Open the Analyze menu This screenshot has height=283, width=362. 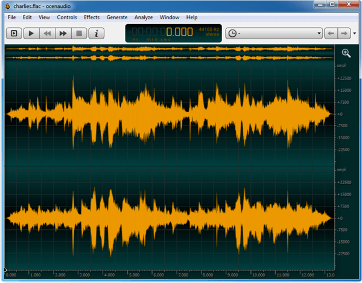(144, 17)
